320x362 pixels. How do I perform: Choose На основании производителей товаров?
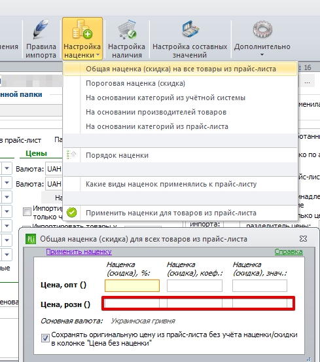click(156, 112)
